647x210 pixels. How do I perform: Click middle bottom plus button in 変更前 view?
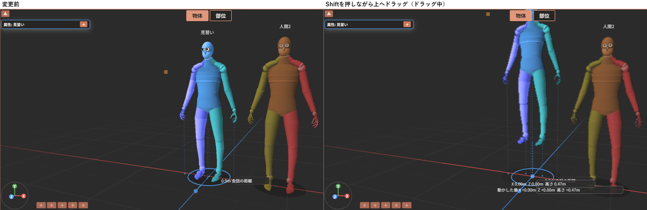62,205
